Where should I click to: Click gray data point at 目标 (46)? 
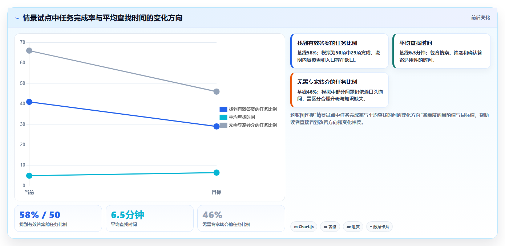[x=217, y=91]
